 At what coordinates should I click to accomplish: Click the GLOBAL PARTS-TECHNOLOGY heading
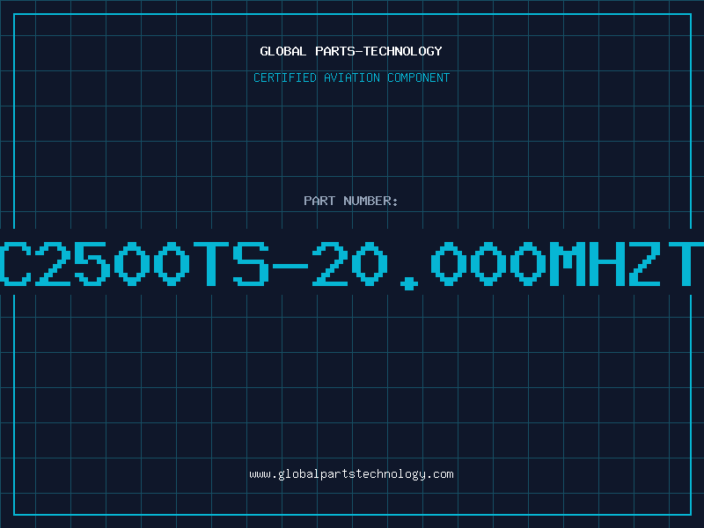pos(351,51)
